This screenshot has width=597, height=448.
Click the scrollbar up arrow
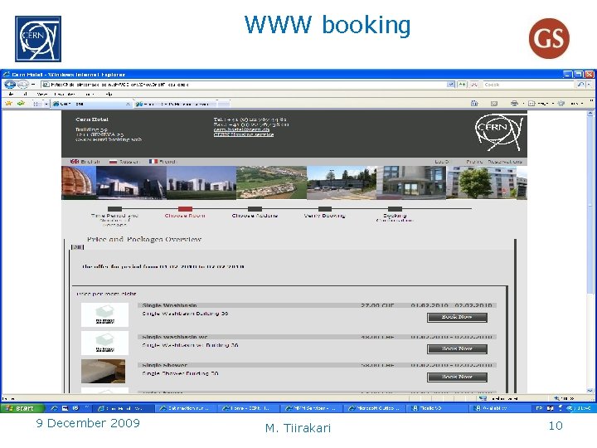(590, 113)
